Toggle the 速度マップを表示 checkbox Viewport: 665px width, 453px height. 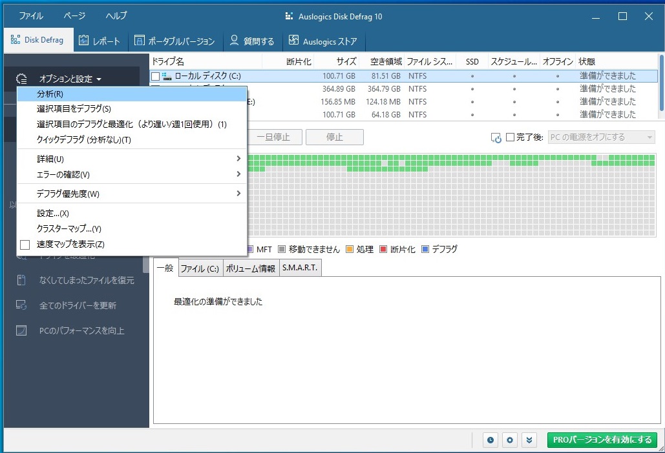pos(25,245)
